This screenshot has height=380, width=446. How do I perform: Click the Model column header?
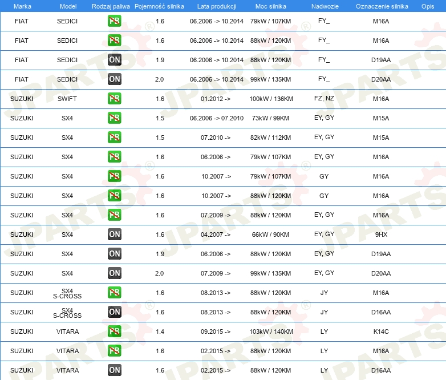pos(68,6)
